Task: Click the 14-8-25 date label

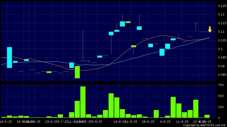Action: coord(119,122)
